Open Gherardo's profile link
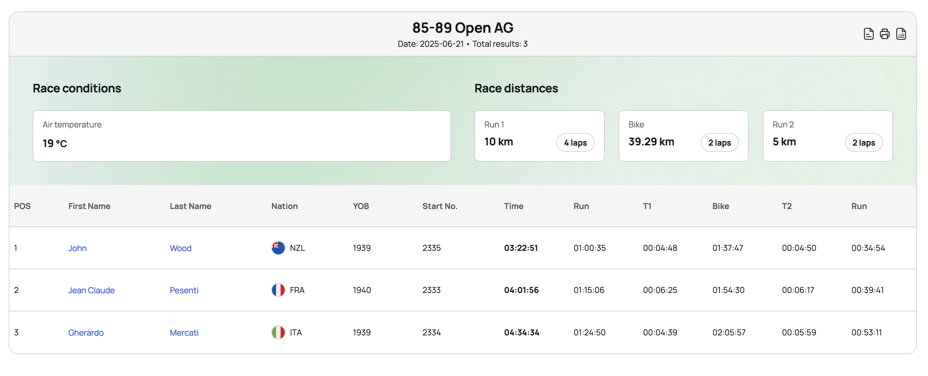928x376 pixels. click(x=86, y=333)
